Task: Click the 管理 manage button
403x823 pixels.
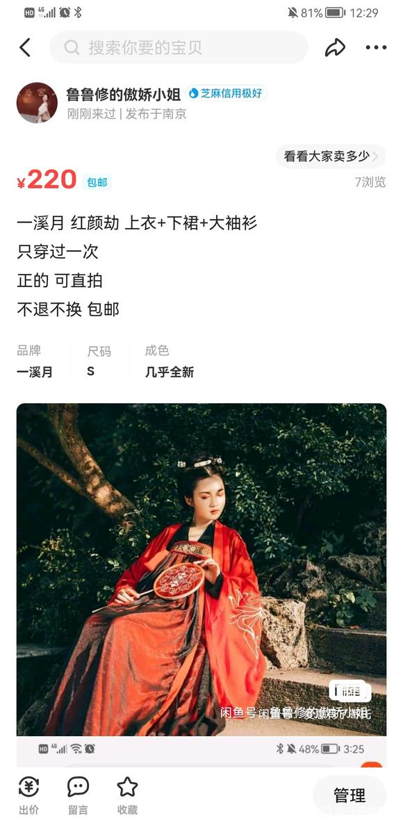Action: pos(349,795)
